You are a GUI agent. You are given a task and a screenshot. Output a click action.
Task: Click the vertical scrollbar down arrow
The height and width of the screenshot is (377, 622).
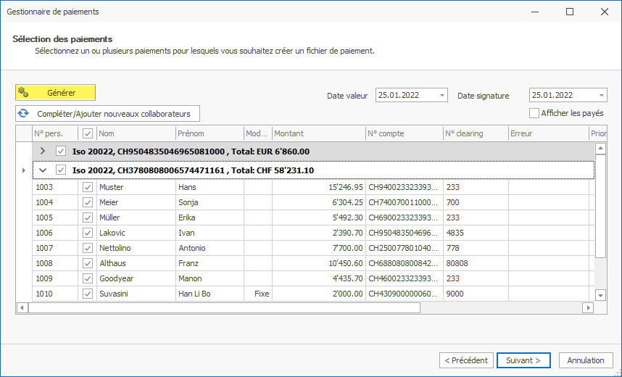point(600,295)
